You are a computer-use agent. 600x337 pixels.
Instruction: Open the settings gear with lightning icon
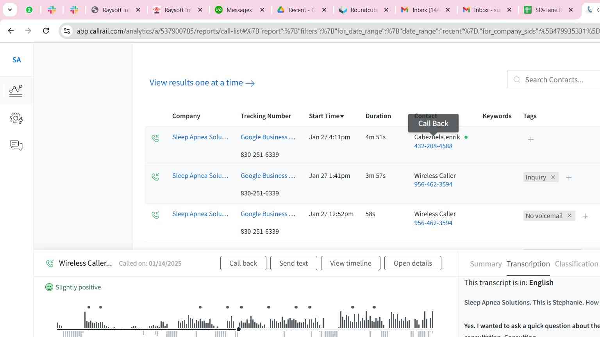[x=16, y=119]
